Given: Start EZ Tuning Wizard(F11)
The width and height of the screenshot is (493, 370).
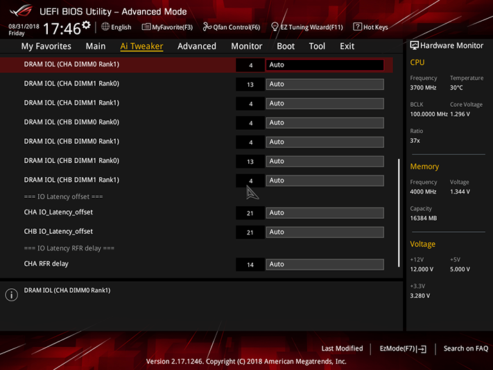Looking at the screenshot, I should point(311,27).
